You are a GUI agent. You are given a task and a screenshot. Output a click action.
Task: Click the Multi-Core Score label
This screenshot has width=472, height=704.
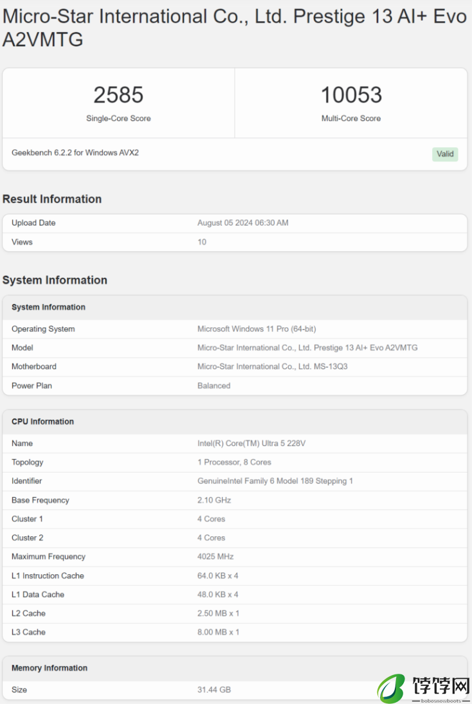pyautogui.click(x=351, y=118)
